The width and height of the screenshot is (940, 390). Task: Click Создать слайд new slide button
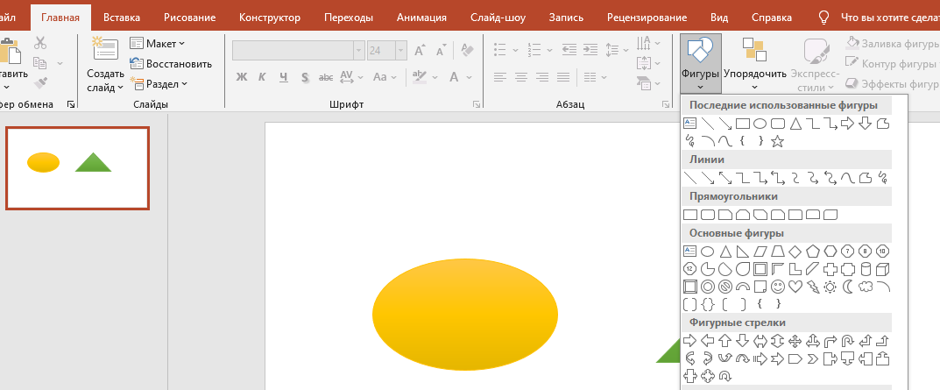(x=105, y=64)
